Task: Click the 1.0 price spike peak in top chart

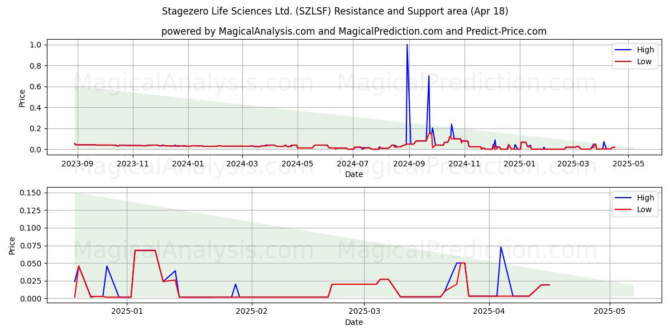Action: 407,45
